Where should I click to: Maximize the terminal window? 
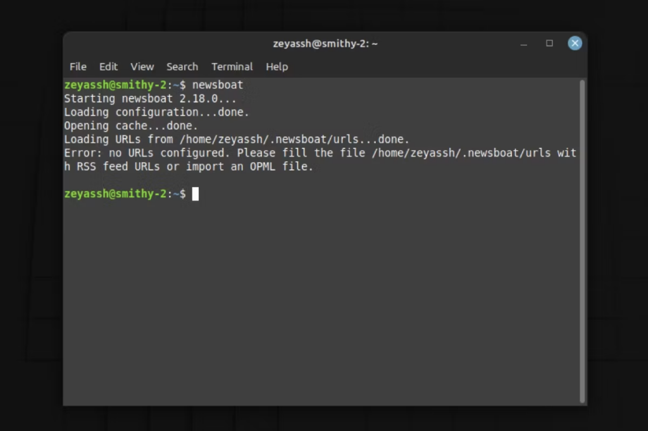549,44
